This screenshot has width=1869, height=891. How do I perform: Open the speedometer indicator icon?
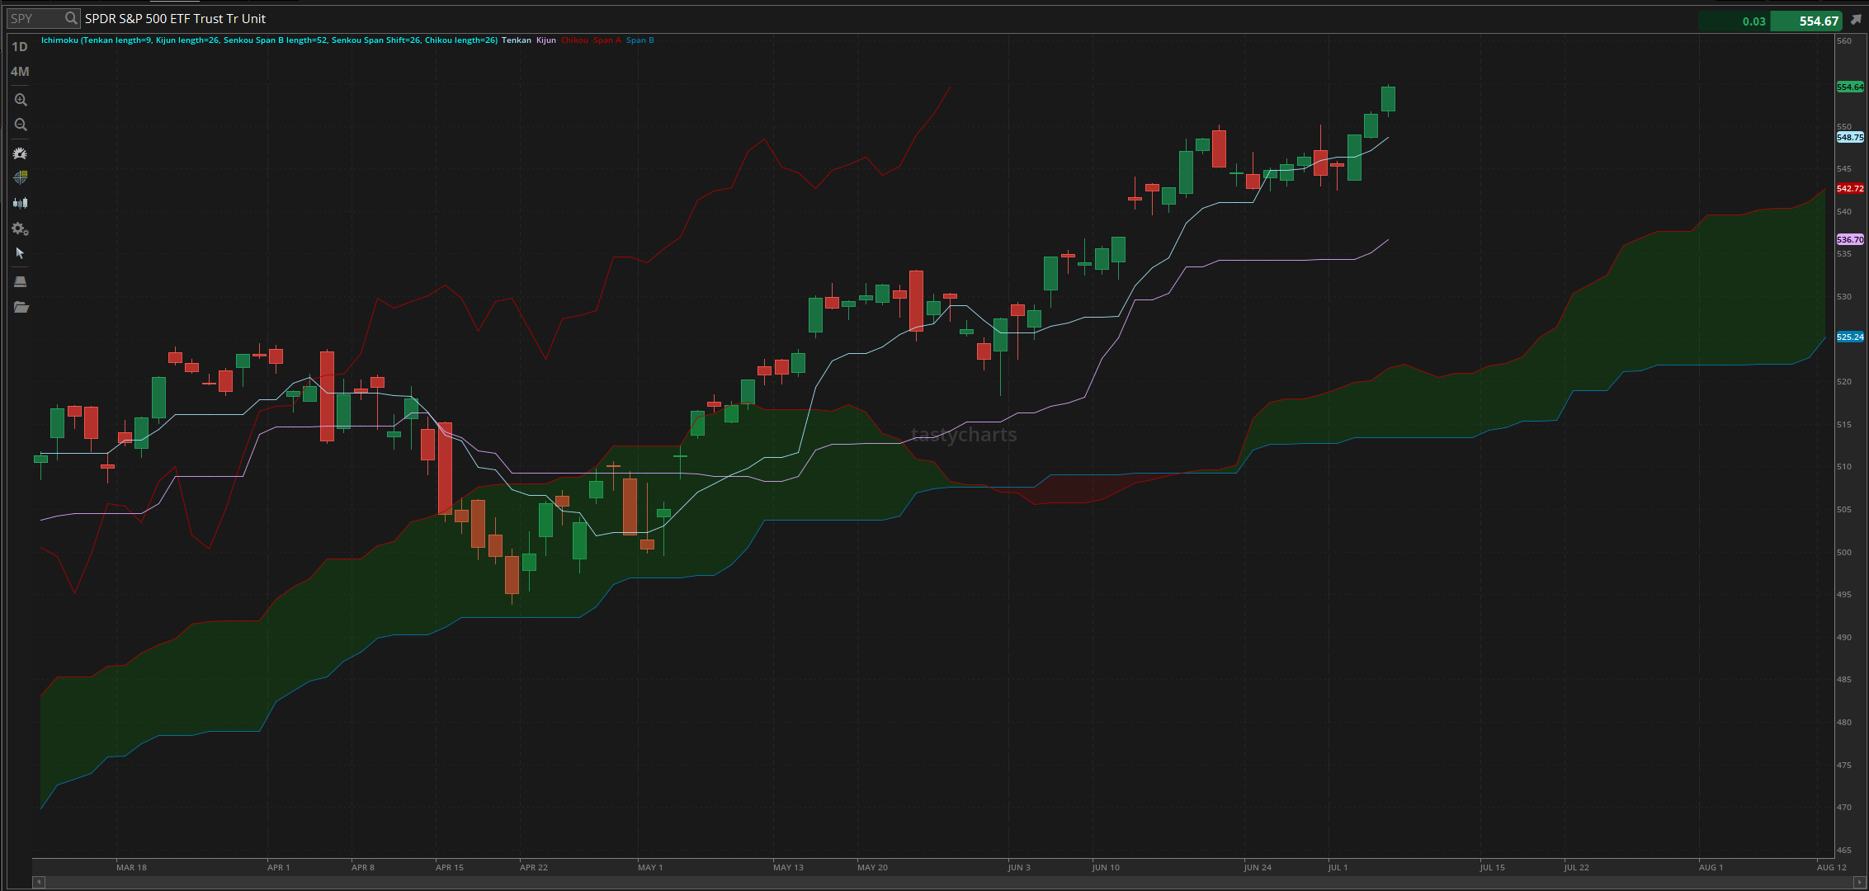click(x=21, y=153)
